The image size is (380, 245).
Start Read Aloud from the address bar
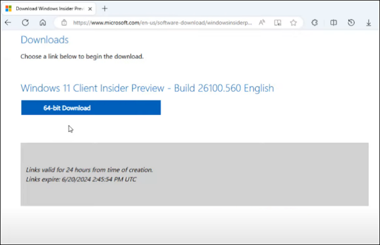pos(262,23)
